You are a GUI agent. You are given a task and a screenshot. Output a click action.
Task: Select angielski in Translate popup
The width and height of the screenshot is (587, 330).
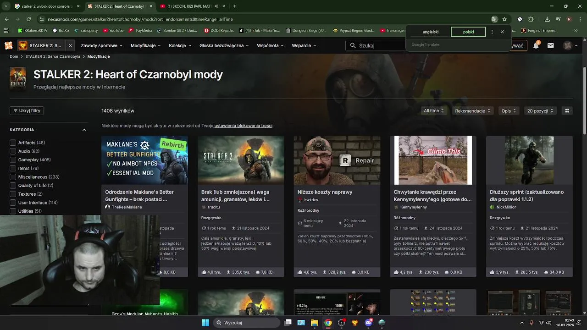click(x=431, y=32)
